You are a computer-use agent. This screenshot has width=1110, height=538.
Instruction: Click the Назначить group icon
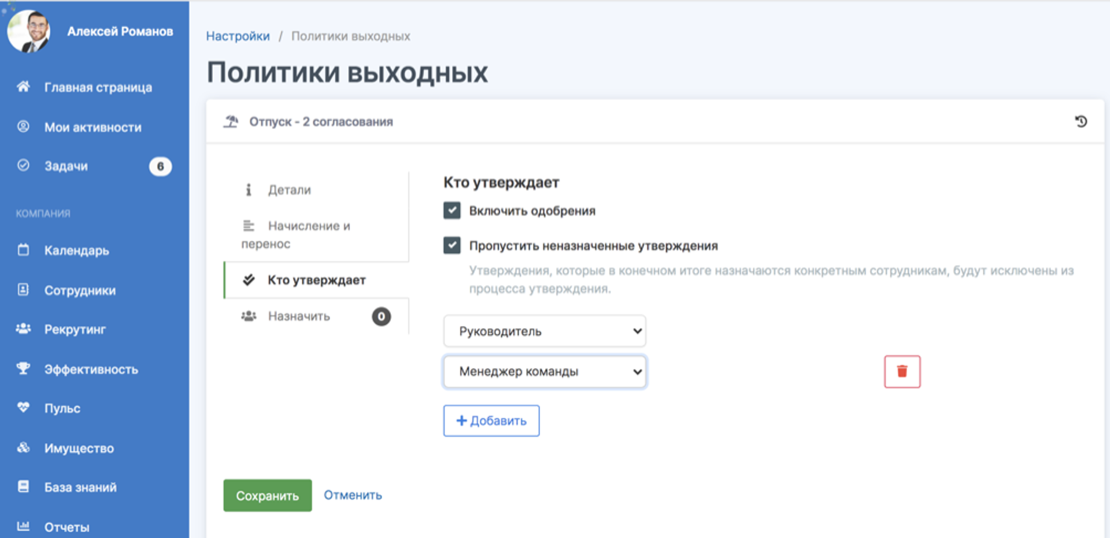(x=249, y=316)
